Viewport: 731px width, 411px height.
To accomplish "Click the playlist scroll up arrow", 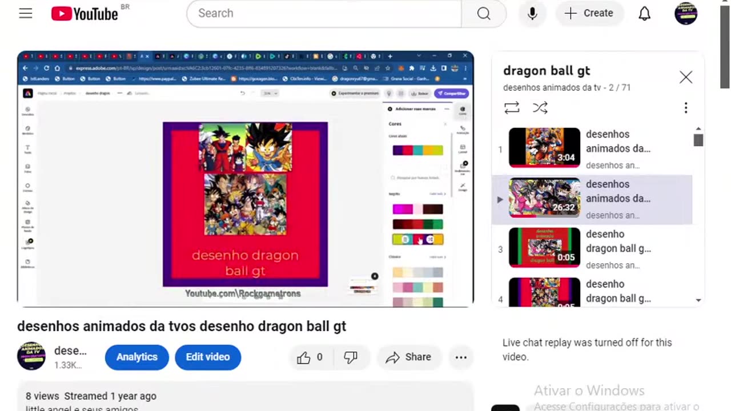I will pyautogui.click(x=698, y=129).
